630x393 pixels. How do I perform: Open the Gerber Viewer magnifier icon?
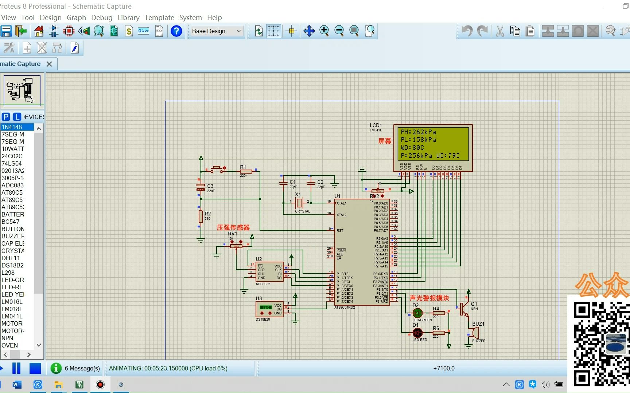pyautogui.click(x=99, y=31)
